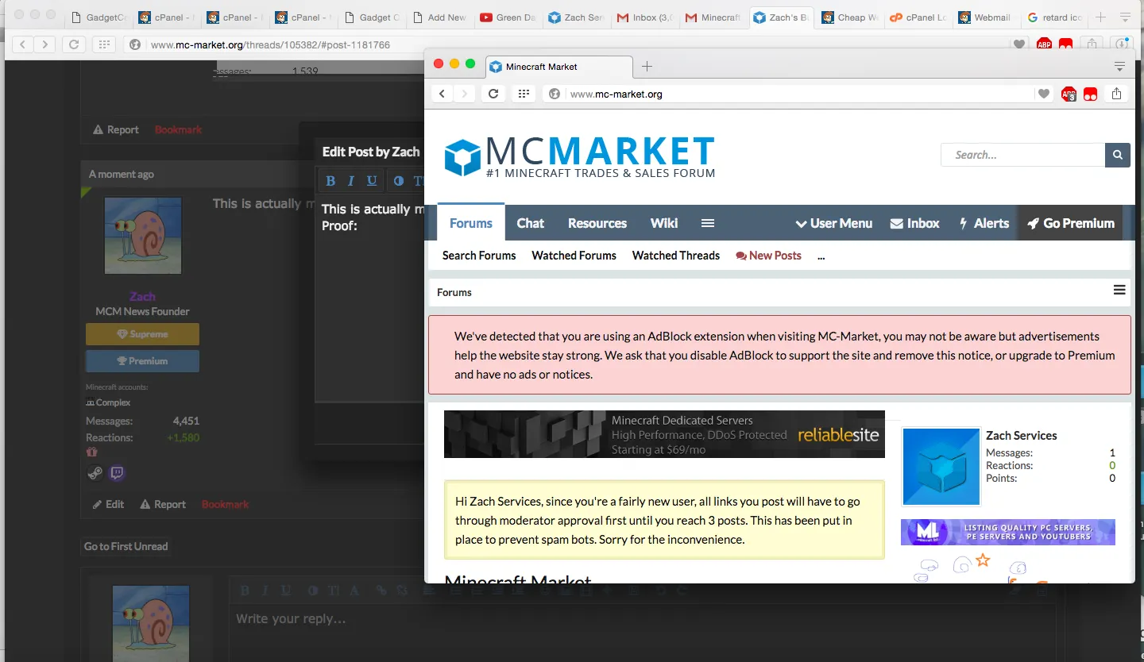This screenshot has height=662, width=1144.
Task: Open Watched Forums link
Action: click(x=574, y=256)
